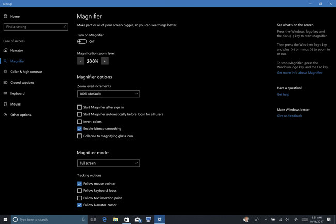Click the Get help link
The height and width of the screenshot is (224, 336).
tap(283, 94)
